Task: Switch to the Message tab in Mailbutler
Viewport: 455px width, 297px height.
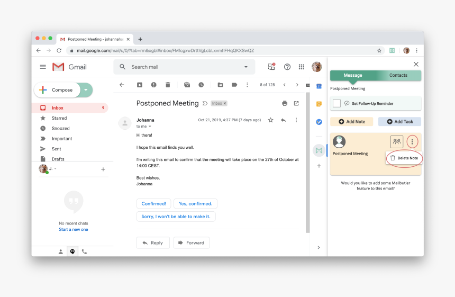Action: [x=353, y=75]
